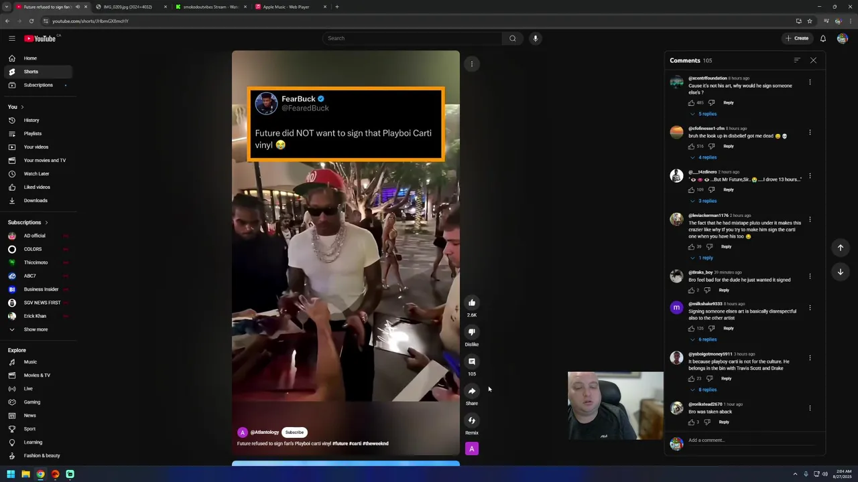Expand 8 replies under @yaboigotmoney5911
Screen dimensions: 858x482
click(703, 390)
